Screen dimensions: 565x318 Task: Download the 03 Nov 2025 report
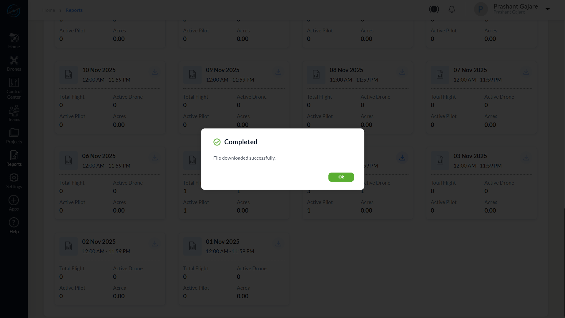526,158
